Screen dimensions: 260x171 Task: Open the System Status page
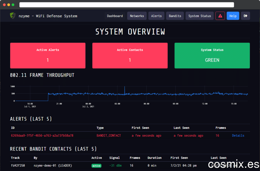200,16
